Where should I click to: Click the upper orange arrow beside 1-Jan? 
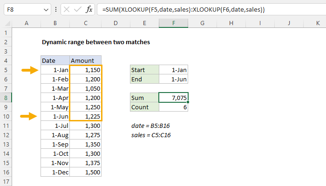pyautogui.click(x=29, y=70)
